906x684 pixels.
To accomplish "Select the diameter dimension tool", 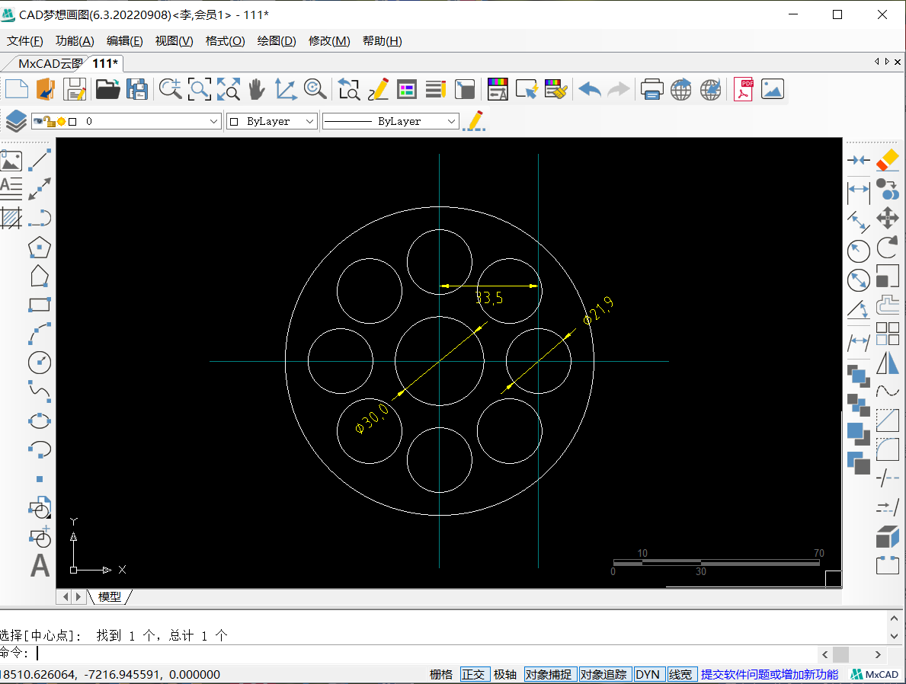I will click(x=859, y=280).
